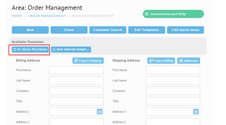Click the Instructions and Help button
226x125 pixels.
[x=173, y=14]
